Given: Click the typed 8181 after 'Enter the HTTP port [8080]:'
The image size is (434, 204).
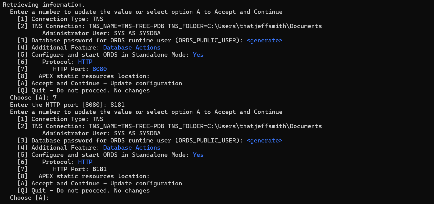Looking at the screenshot, I should coord(118,105).
